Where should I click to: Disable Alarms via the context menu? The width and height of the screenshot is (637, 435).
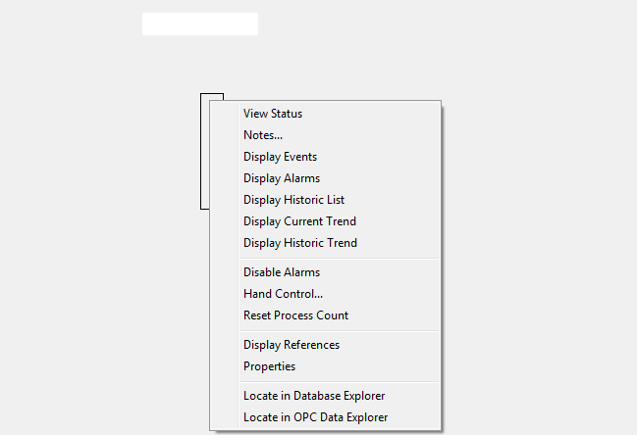282,272
